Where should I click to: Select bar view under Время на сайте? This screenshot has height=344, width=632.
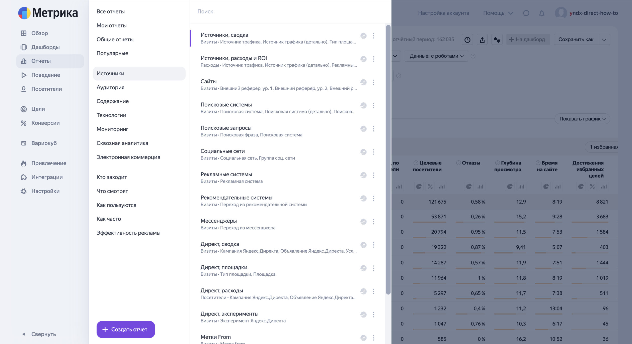(558, 187)
